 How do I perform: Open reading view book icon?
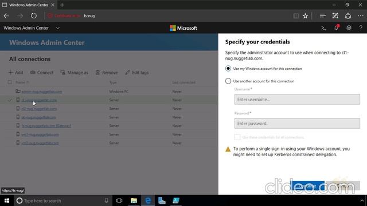coord(296,16)
